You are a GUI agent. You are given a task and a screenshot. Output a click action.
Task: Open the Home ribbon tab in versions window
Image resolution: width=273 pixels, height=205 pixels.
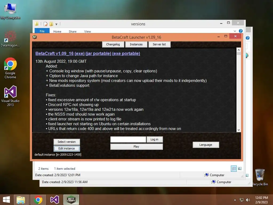click(x=57, y=31)
